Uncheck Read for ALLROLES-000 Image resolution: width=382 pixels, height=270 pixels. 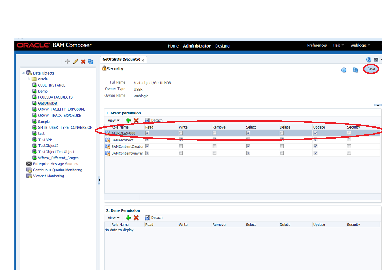(147, 133)
